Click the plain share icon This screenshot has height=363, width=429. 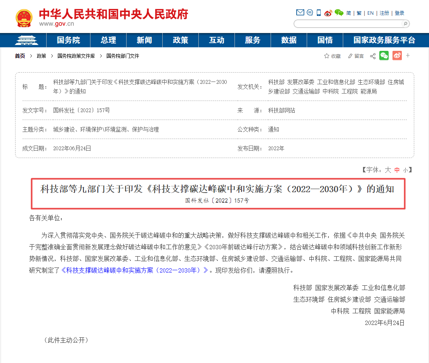pos(373,56)
